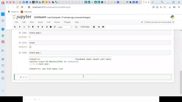Search tabs with the magnifier icon
This screenshot has height=102, width=182.
[162, 2]
